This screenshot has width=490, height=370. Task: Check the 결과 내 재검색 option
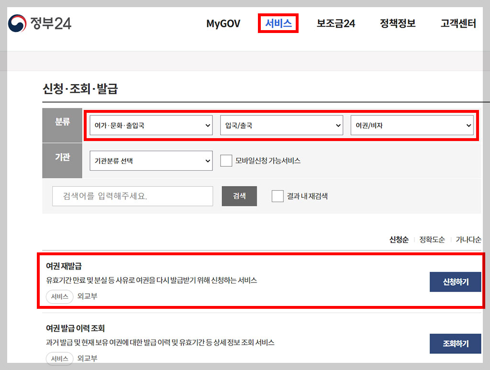278,196
